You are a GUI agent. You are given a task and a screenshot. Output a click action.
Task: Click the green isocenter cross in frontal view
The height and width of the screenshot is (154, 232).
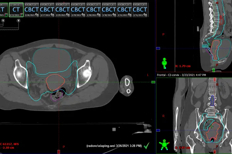tap(212, 126)
